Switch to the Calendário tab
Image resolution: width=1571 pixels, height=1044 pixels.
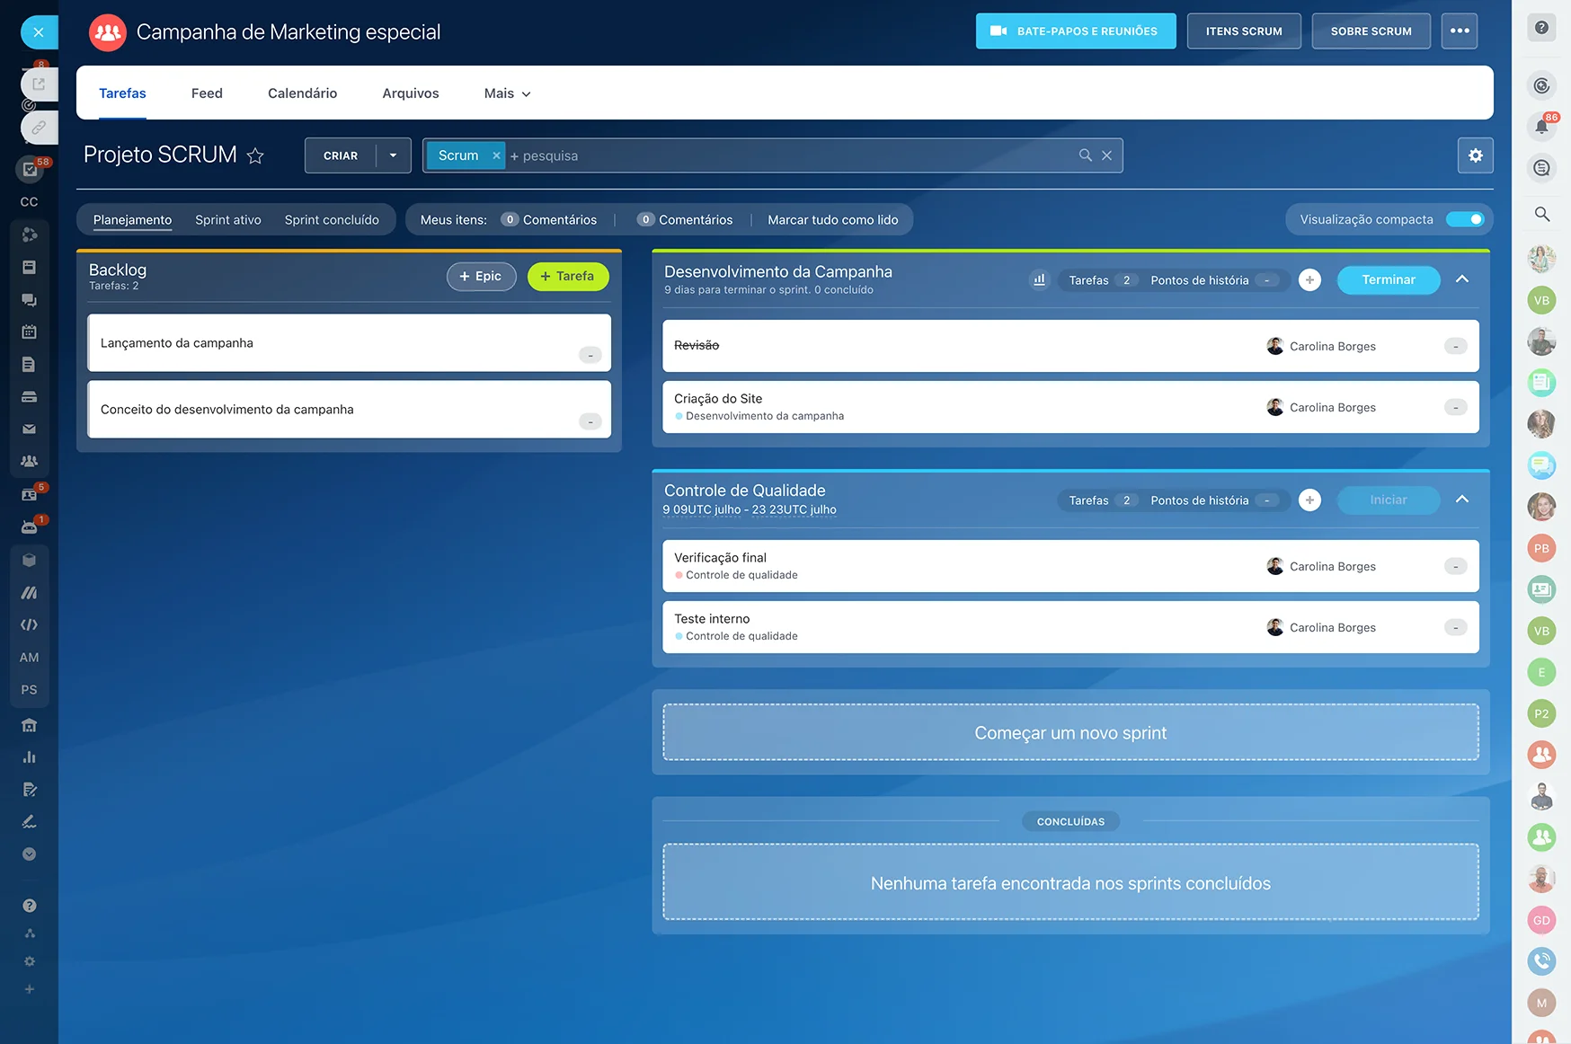tap(302, 93)
